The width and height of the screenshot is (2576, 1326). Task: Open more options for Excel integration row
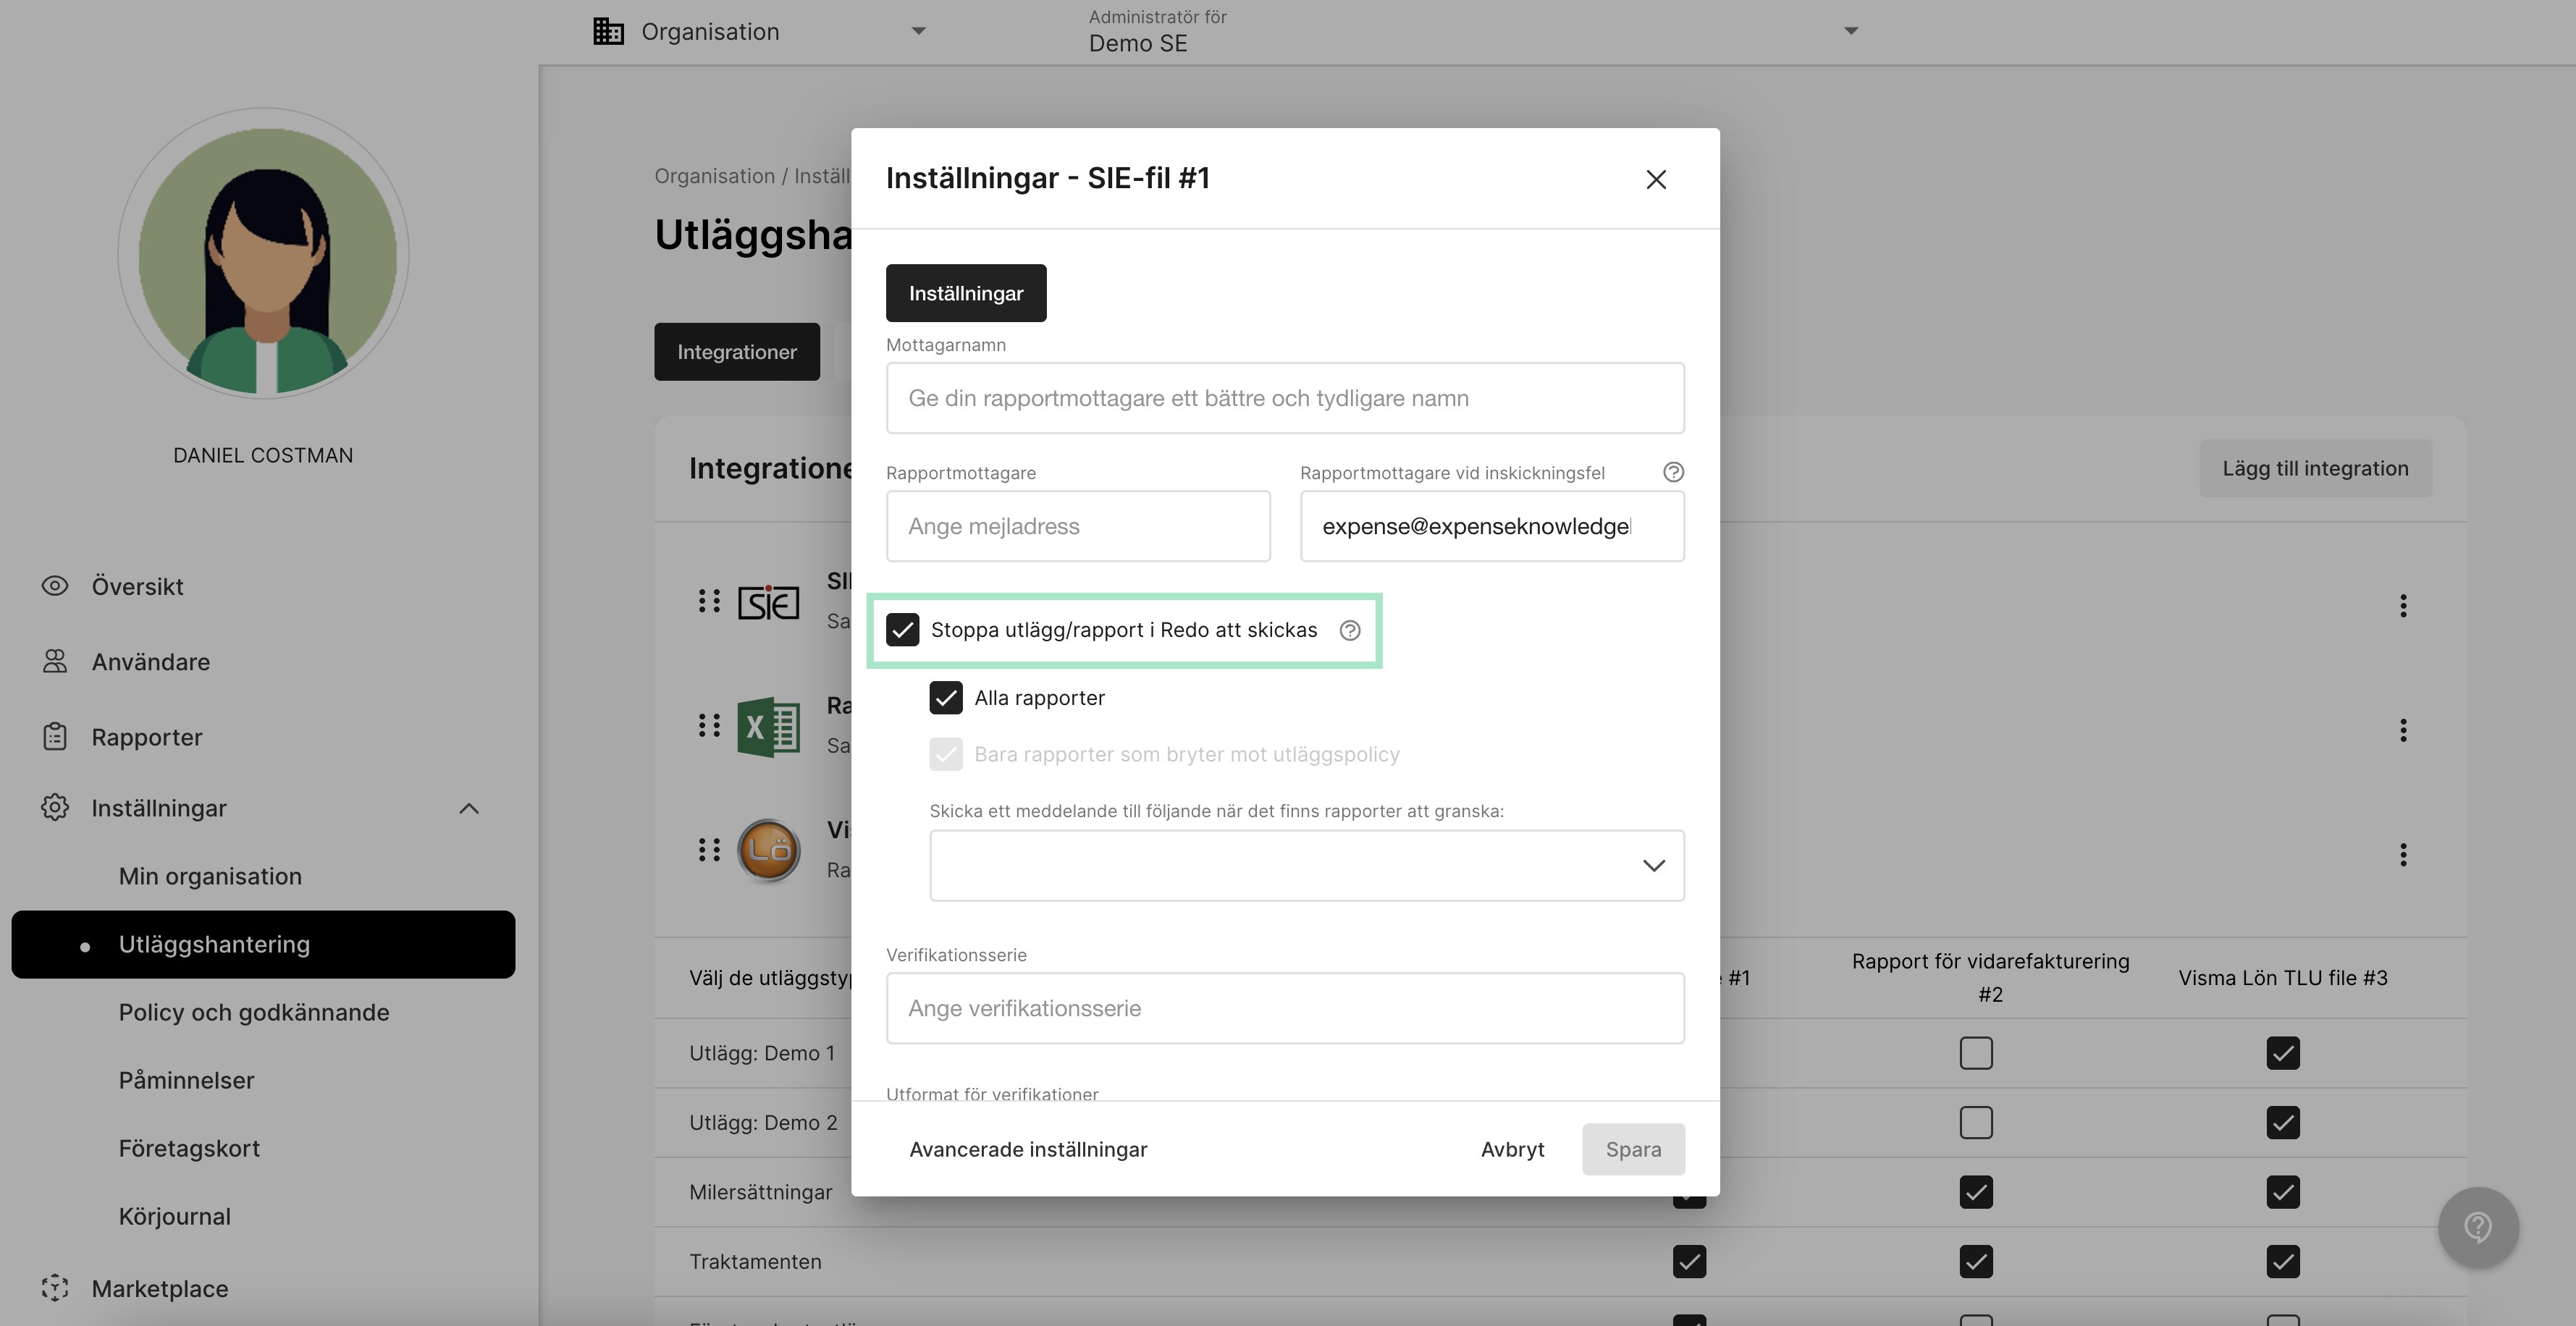click(x=2403, y=730)
